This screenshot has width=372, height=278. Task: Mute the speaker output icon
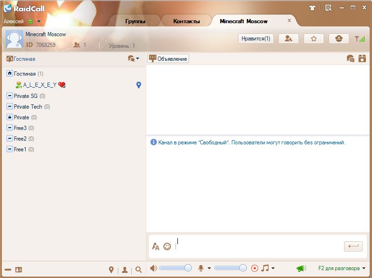154,268
